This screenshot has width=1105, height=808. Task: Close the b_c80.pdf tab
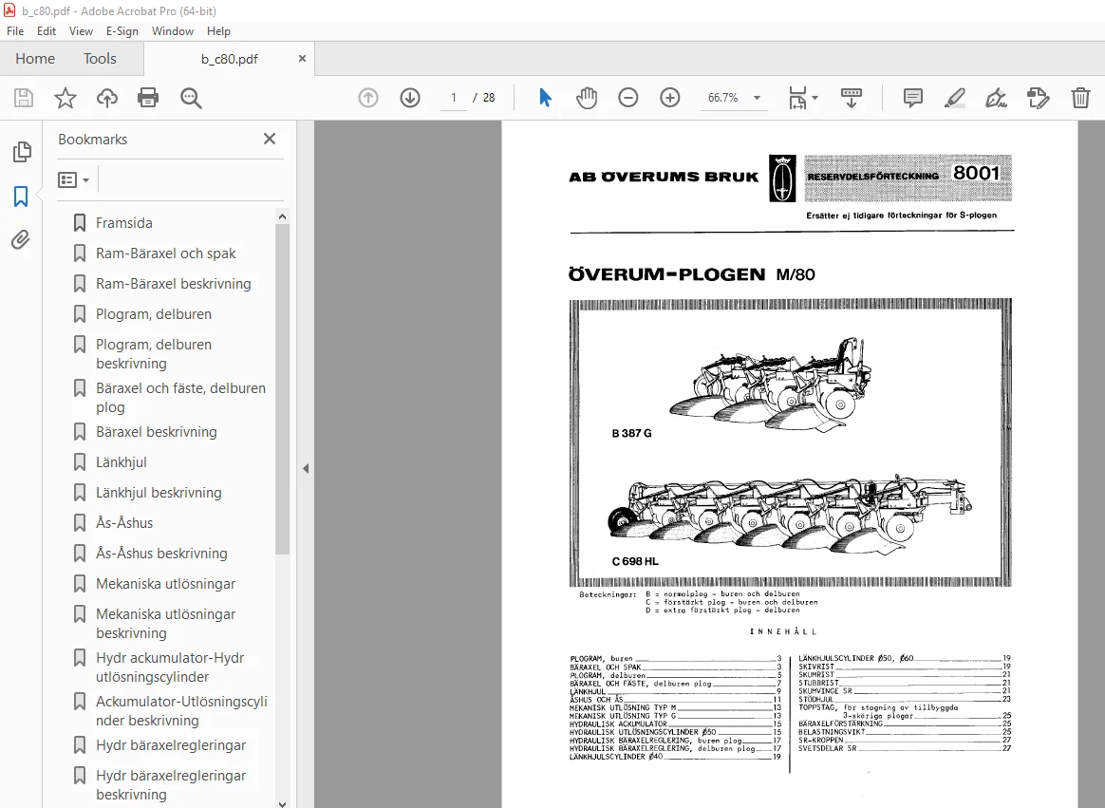[302, 59]
